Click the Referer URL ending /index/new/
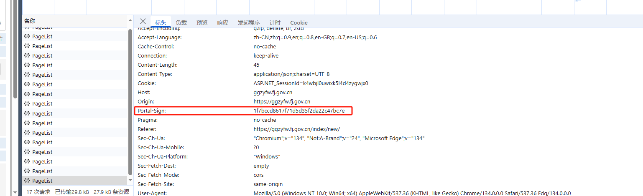This screenshot has width=643, height=196. 297,129
